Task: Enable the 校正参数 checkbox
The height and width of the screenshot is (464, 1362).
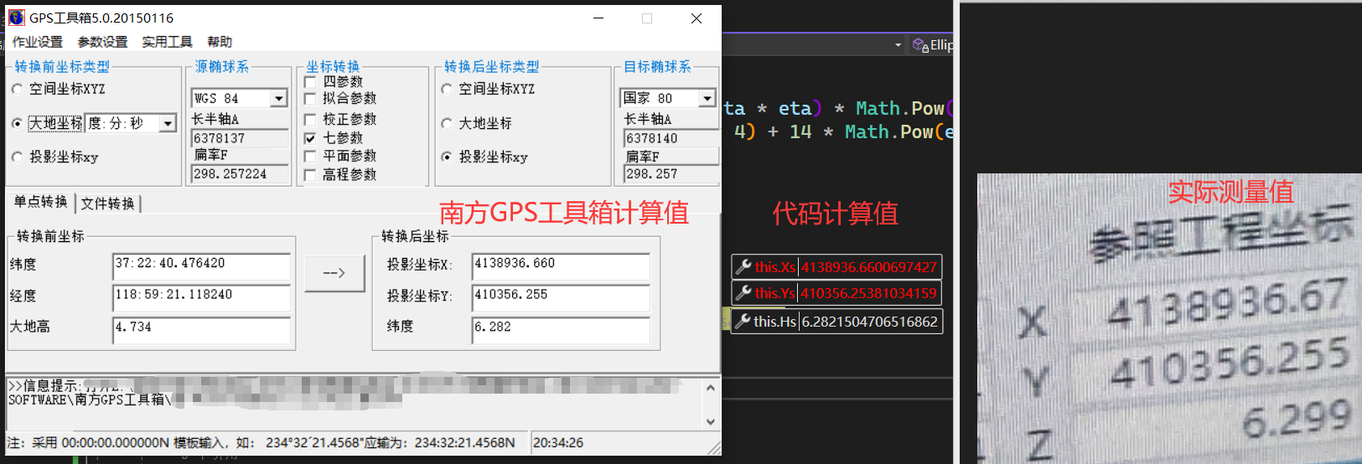Action: pos(310,120)
